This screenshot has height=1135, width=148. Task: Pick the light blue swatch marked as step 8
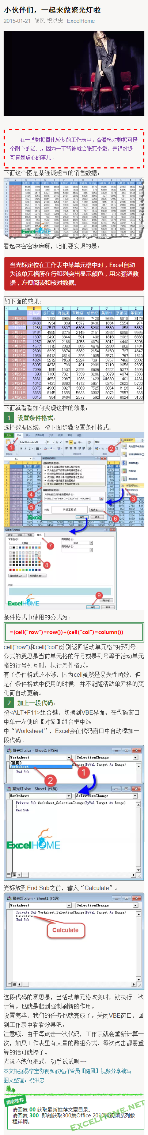coord(36,556)
